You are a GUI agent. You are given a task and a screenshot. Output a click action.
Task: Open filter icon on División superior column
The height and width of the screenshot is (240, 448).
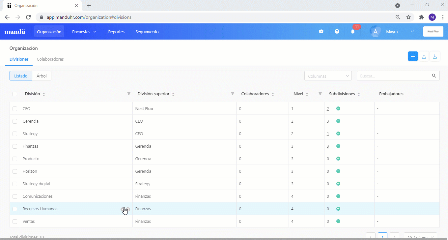(x=233, y=94)
